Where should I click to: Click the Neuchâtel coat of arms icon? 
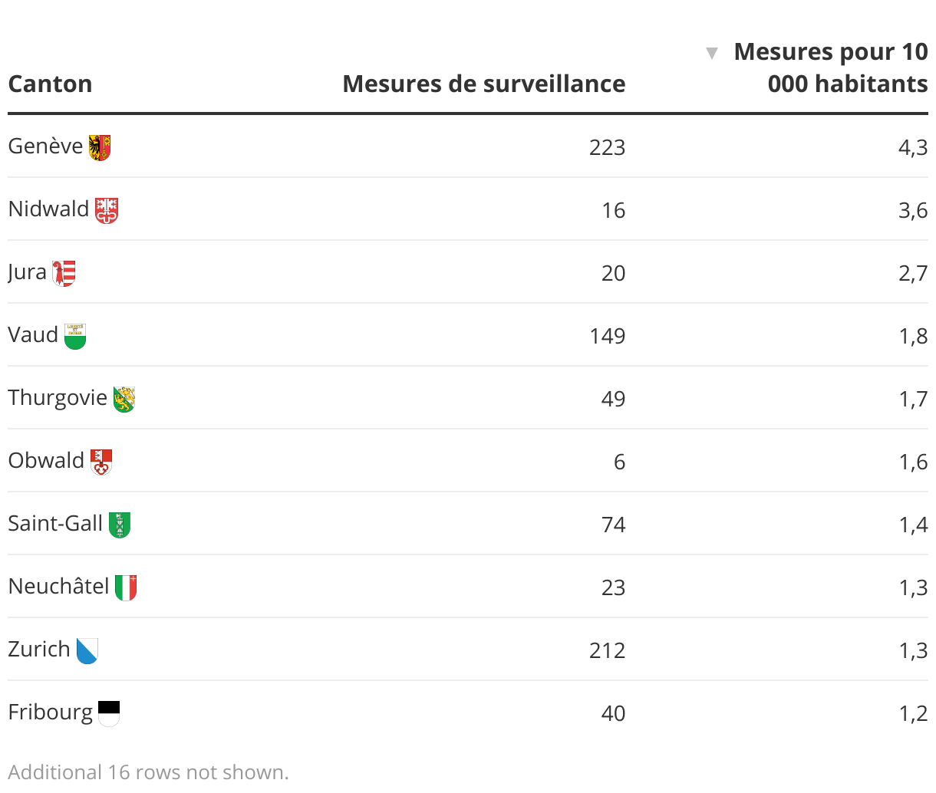point(126,587)
